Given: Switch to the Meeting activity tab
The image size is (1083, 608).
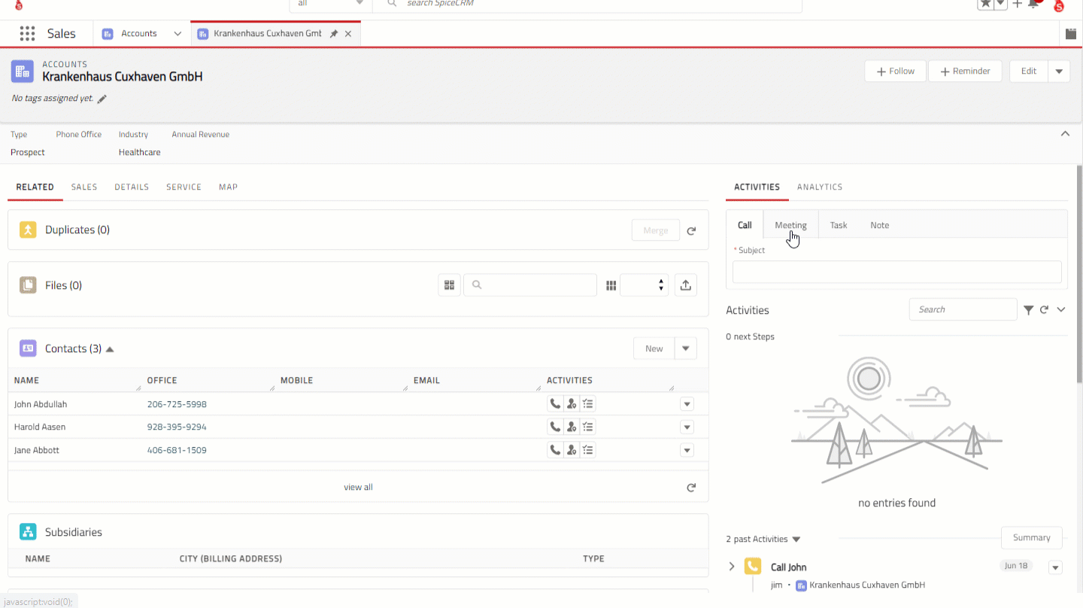Looking at the screenshot, I should pyautogui.click(x=790, y=225).
